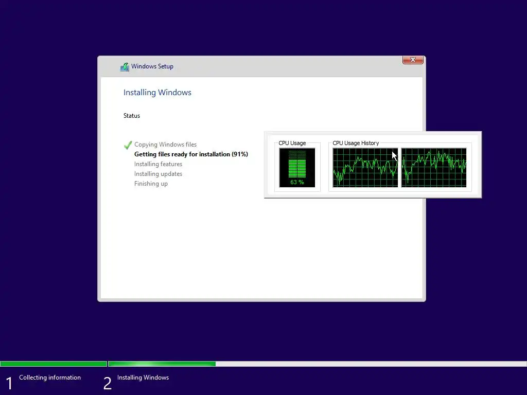Close the Windows Setup dialog
This screenshot has height=395, width=527.
(413, 60)
